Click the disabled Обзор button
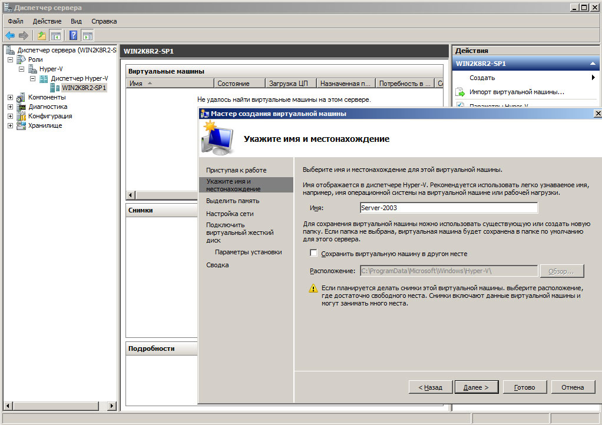Viewport: 602px width, 425px height. pyautogui.click(x=562, y=271)
